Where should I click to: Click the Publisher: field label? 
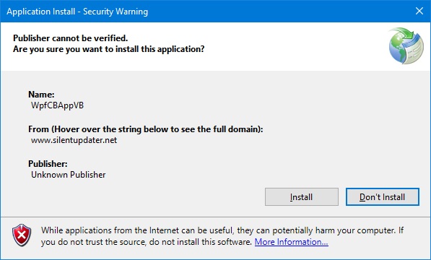coord(48,164)
